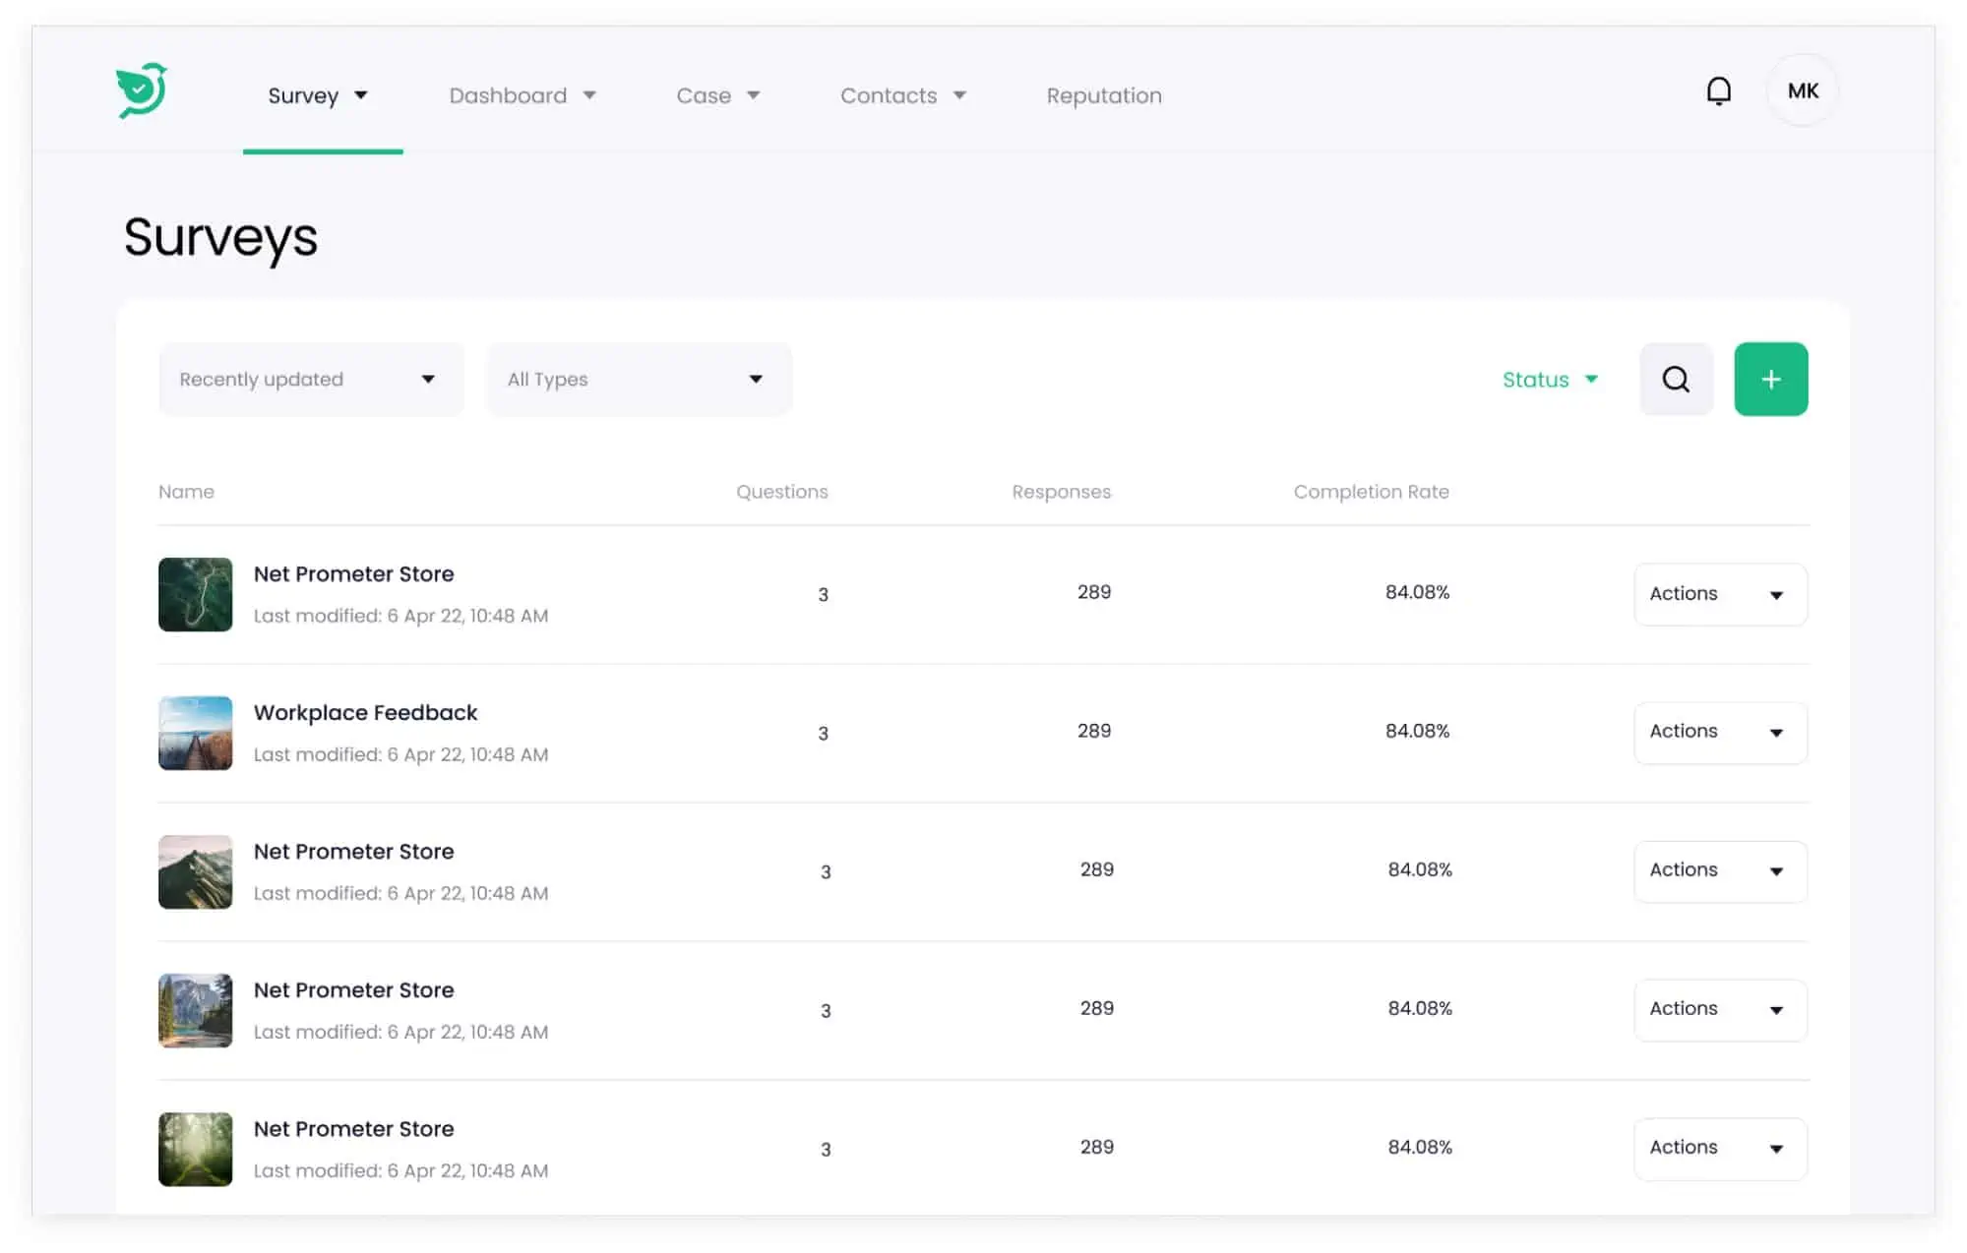Open the Survey nav menu

tap(317, 95)
